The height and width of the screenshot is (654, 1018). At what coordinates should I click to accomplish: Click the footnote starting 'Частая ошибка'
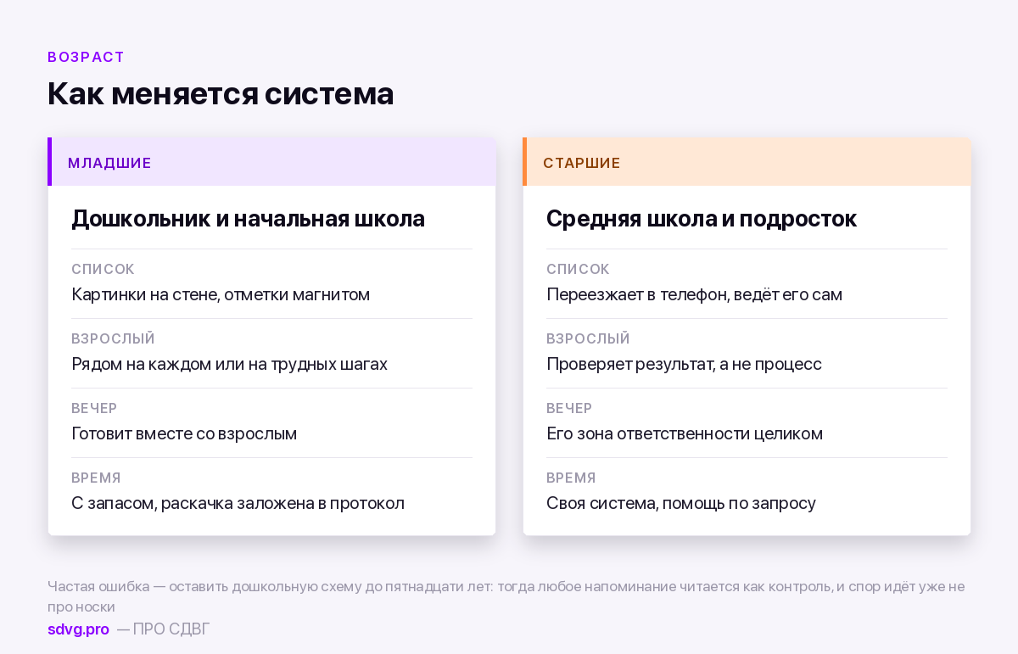pyautogui.click(x=506, y=596)
